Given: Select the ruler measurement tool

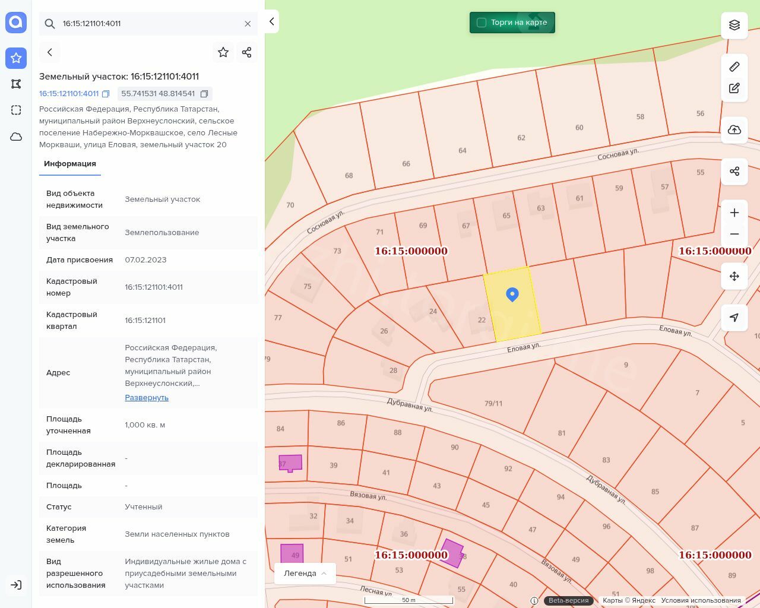Looking at the screenshot, I should coord(734,66).
